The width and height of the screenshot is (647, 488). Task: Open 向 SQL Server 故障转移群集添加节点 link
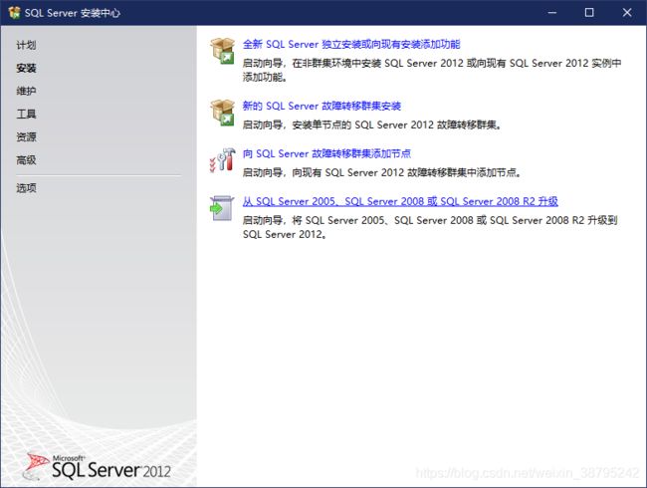click(x=326, y=153)
